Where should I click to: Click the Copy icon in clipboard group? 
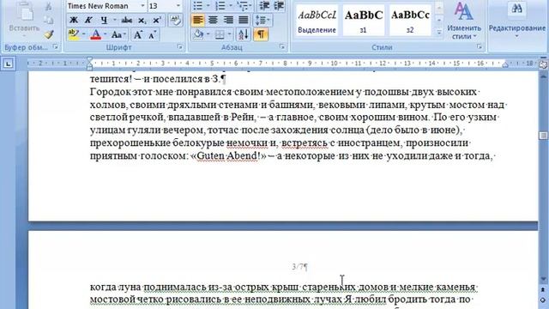pos(49,21)
